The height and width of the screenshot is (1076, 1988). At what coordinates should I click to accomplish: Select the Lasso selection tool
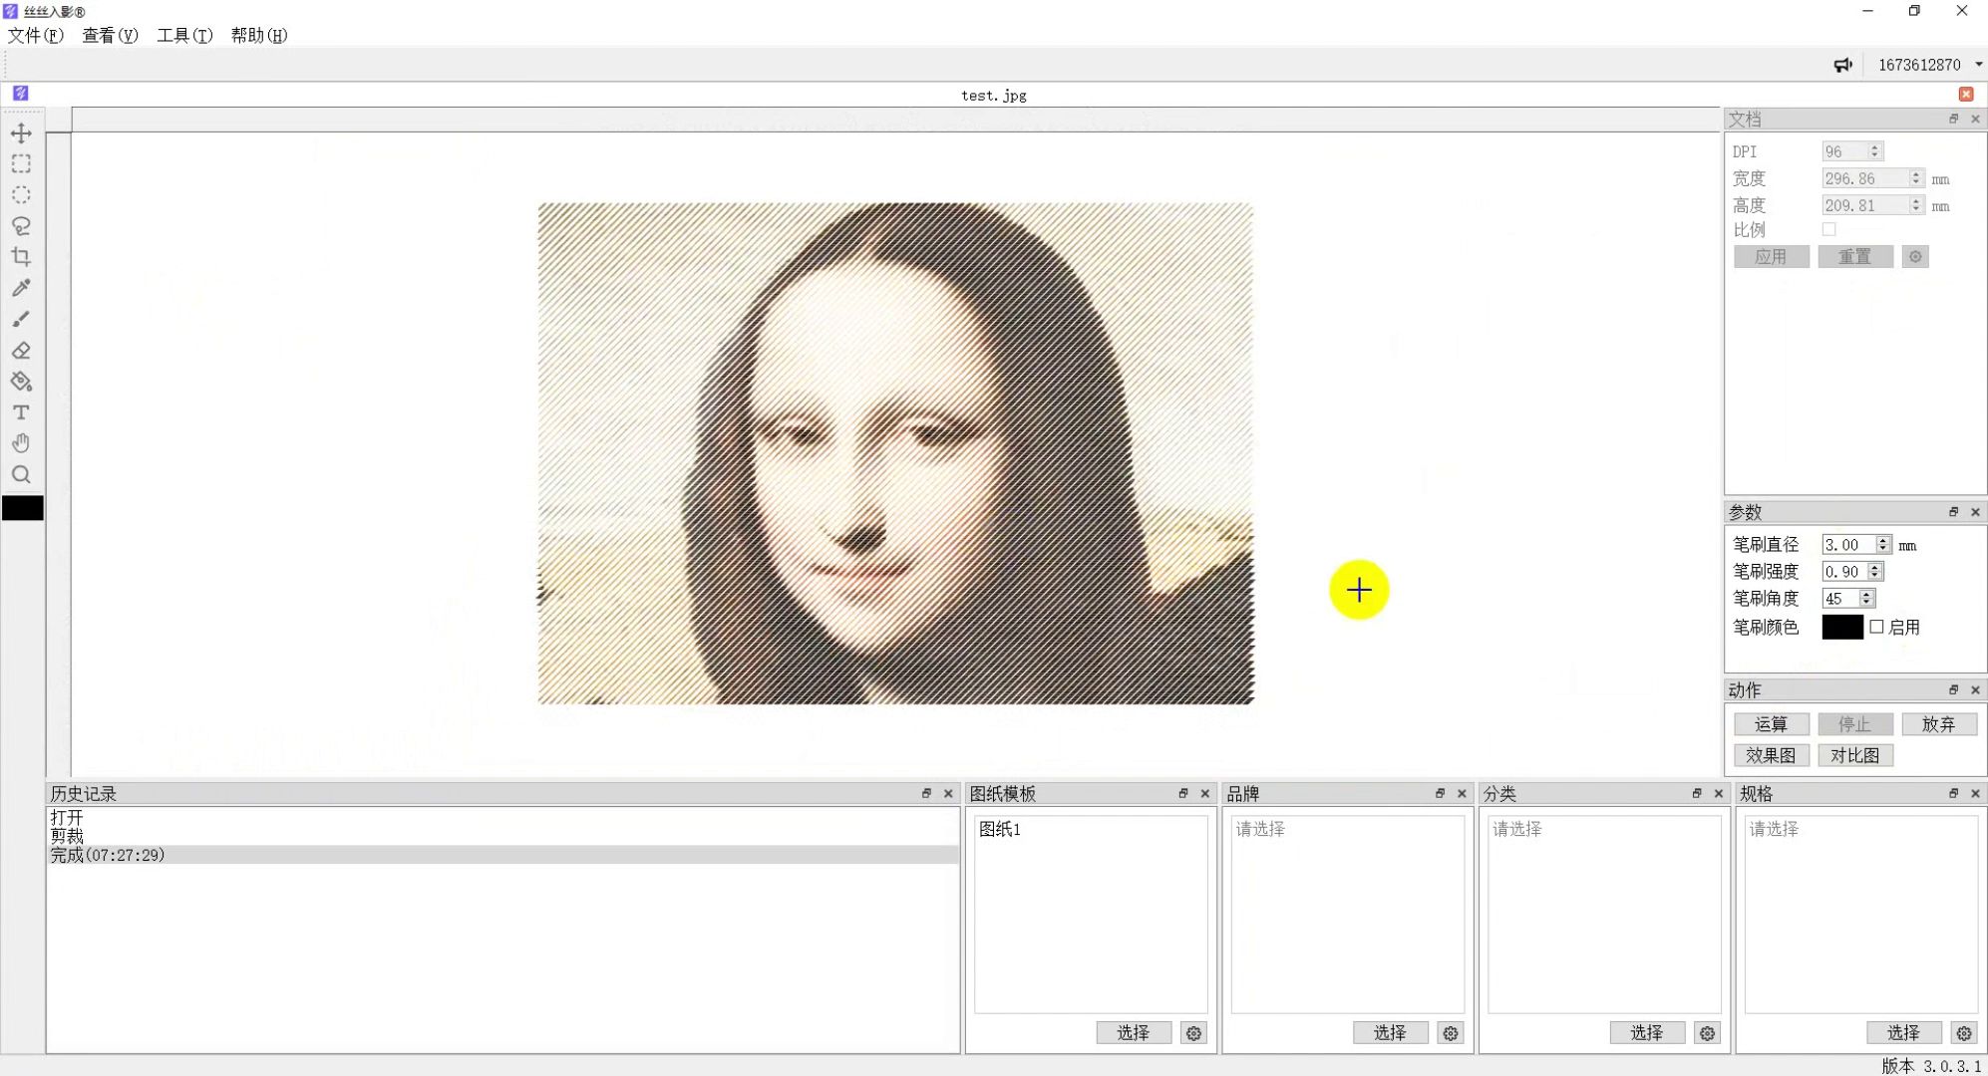point(20,226)
